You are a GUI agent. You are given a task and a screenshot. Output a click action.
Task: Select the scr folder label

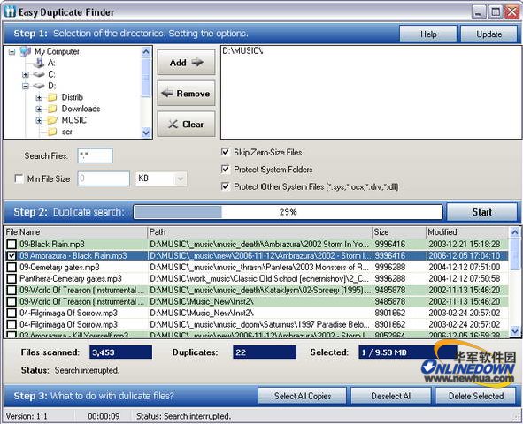pyautogui.click(x=66, y=132)
